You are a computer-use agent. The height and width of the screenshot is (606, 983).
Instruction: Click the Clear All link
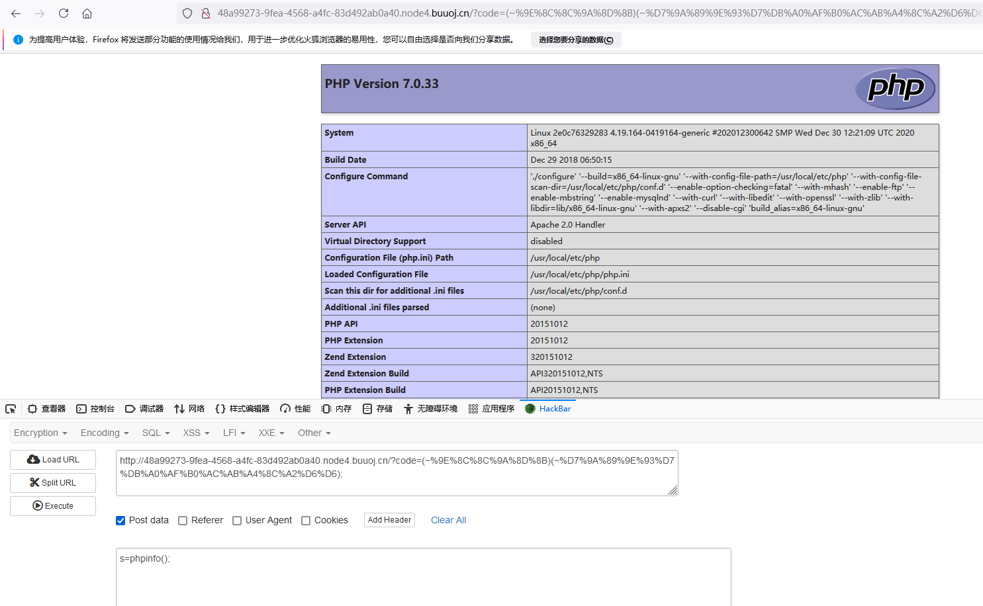[448, 520]
